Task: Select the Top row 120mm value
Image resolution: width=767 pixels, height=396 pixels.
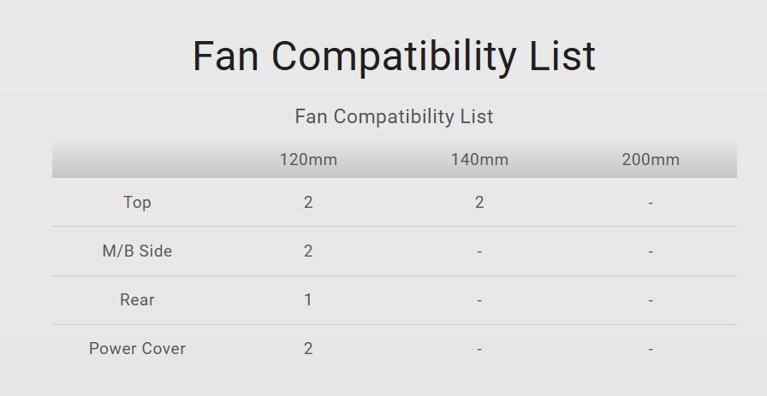Action: 308,203
